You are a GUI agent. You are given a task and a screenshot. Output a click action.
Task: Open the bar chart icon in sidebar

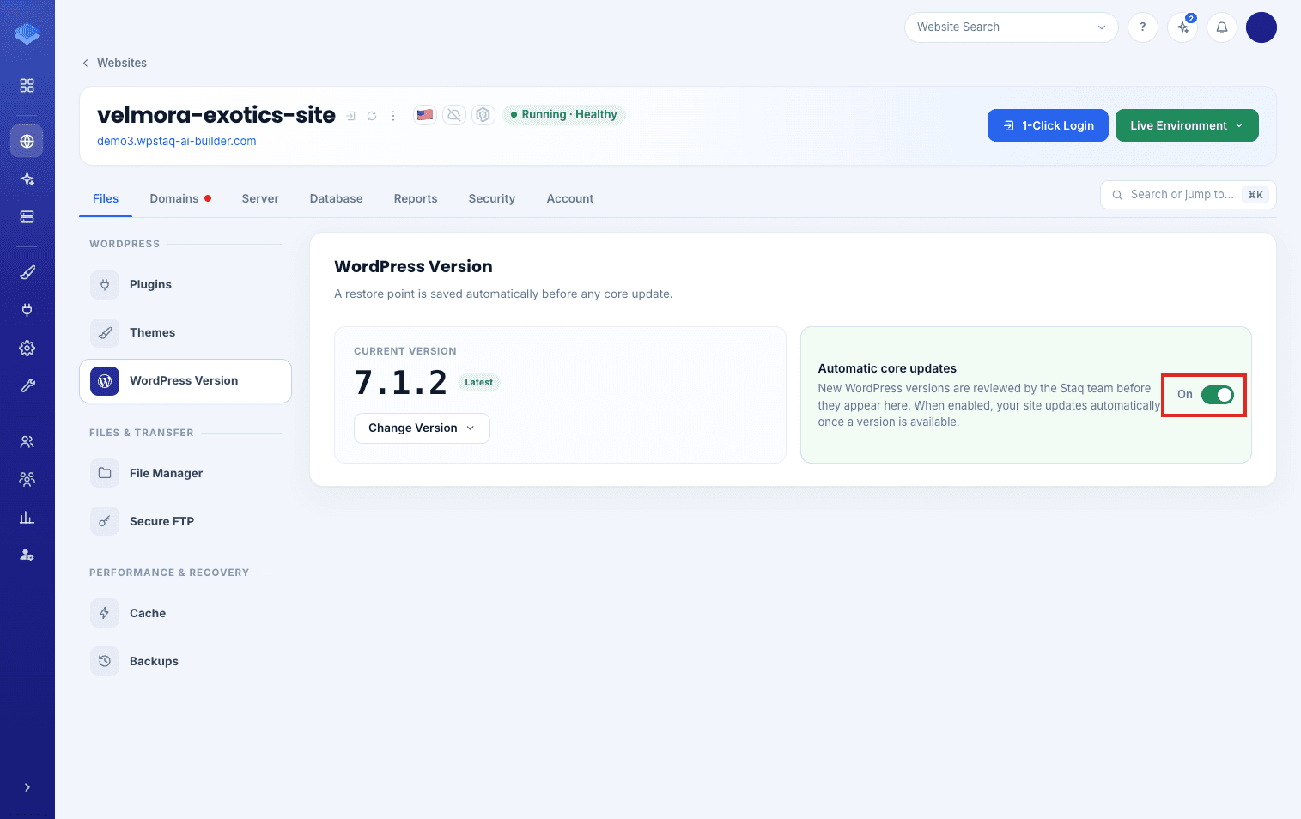point(27,517)
